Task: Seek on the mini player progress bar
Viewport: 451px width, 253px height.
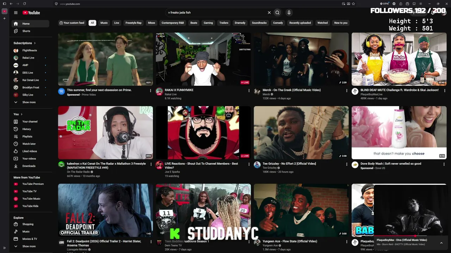Action: pyautogui.click(x=411, y=236)
